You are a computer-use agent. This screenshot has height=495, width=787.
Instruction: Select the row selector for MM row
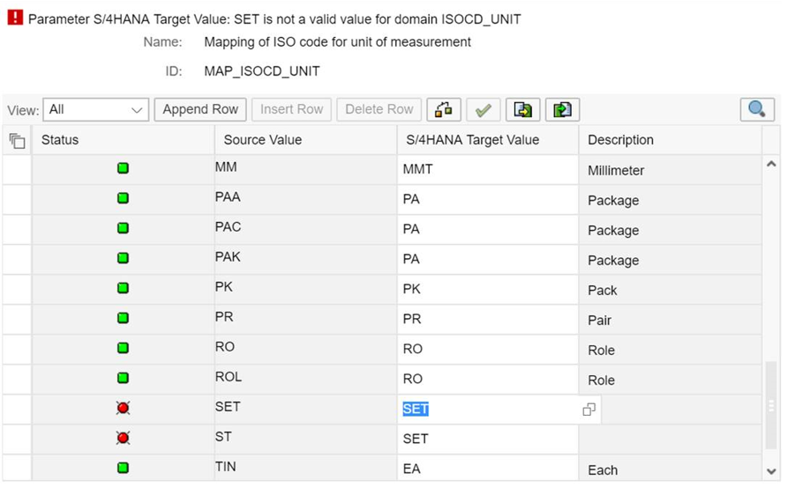pos(17,169)
